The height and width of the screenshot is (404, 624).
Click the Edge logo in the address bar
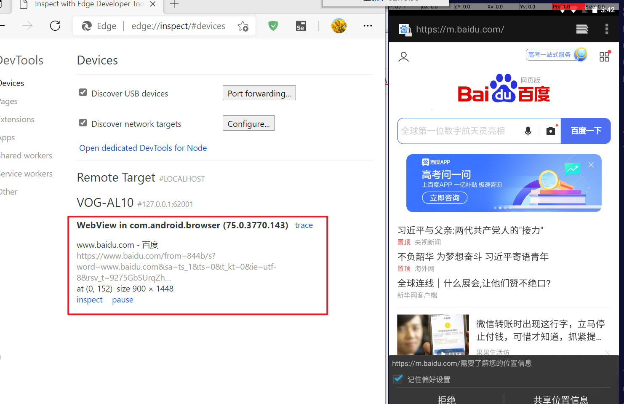coord(87,26)
